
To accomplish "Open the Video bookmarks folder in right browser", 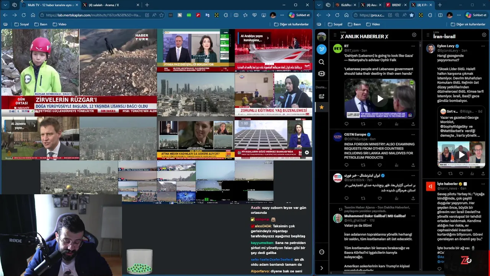I will pyautogui.click(x=373, y=24).
